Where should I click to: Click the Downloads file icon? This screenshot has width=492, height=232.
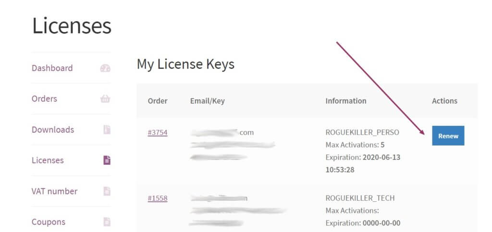(106, 130)
